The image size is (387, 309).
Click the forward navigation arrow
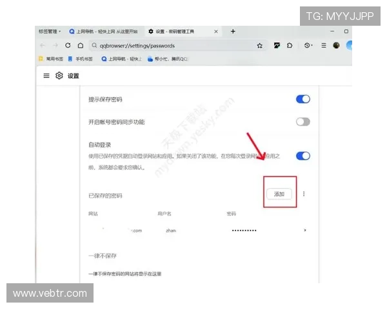pyautogui.click(x=55, y=46)
